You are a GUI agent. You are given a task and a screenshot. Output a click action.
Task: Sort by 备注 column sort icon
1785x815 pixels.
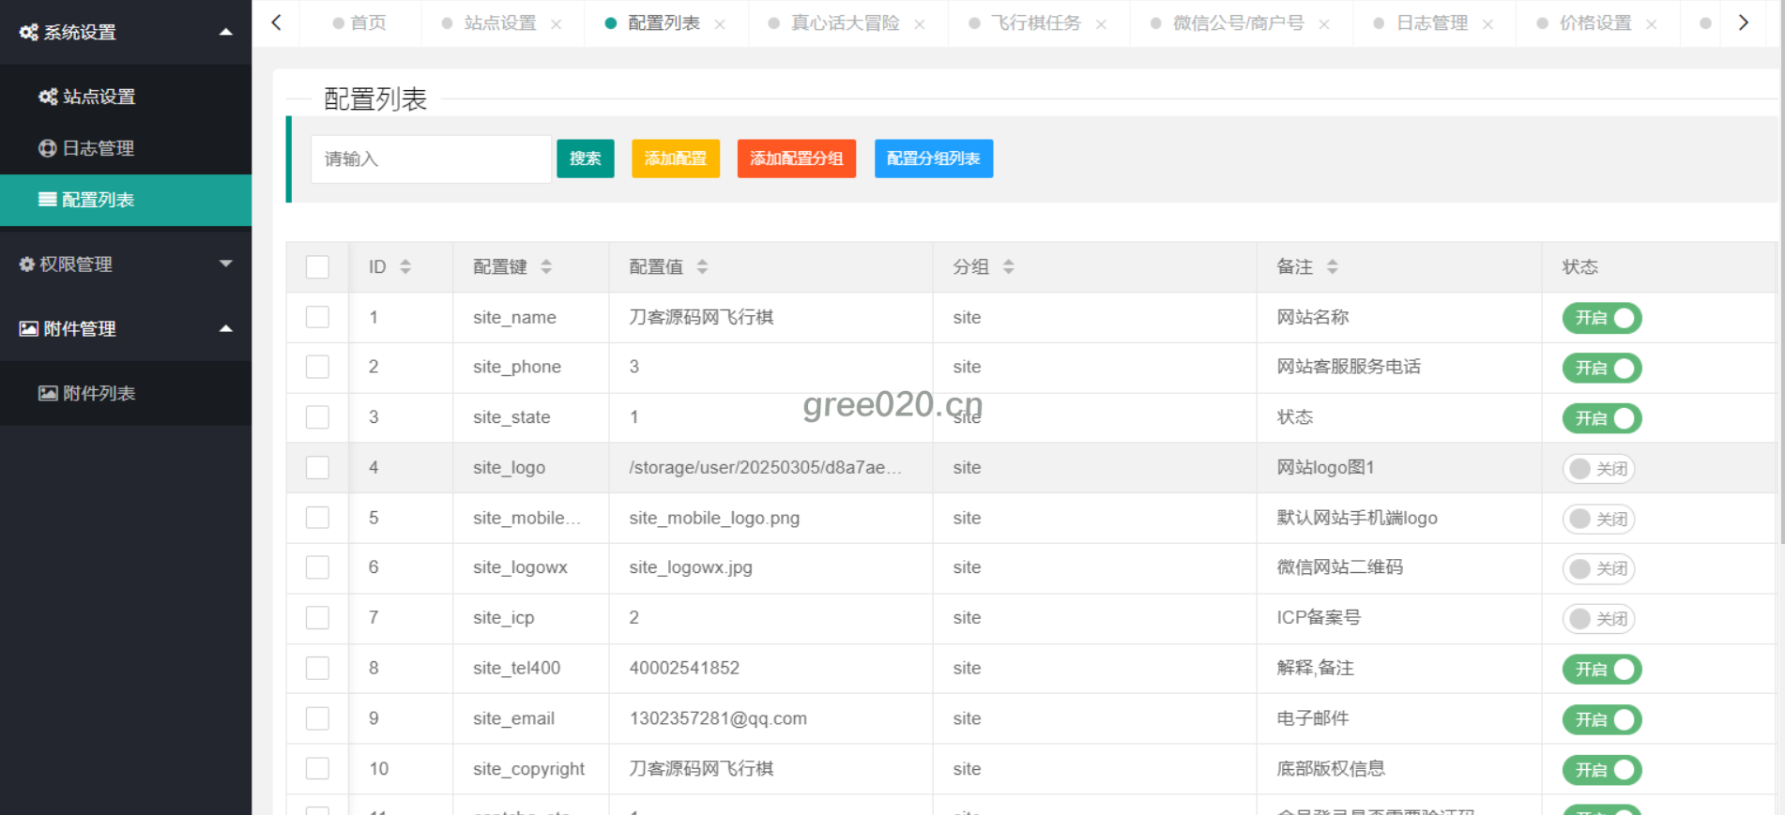(x=1332, y=267)
